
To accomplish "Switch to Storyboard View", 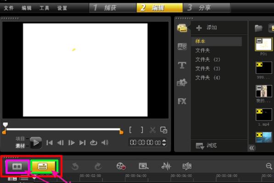I will coord(17,167).
